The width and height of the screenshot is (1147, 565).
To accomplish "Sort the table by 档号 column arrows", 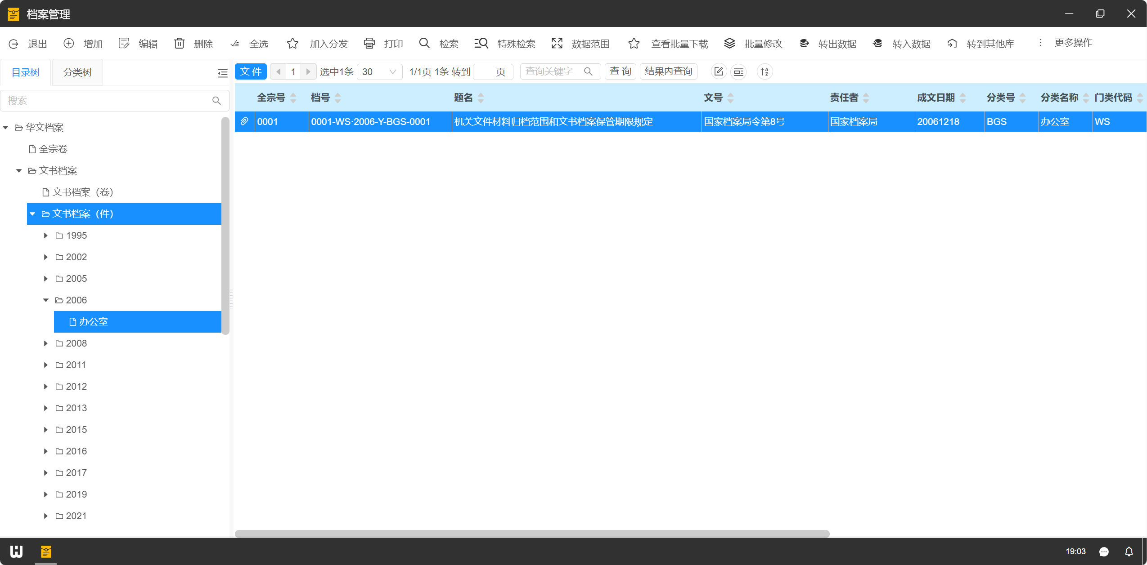I will [338, 98].
